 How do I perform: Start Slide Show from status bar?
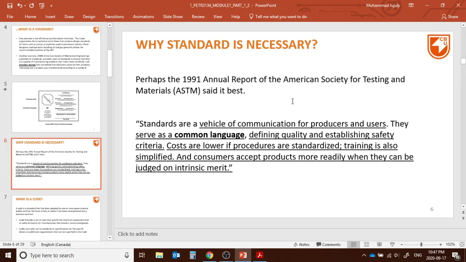point(392,245)
